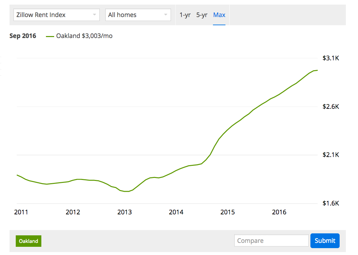Click the caret on Zillow Rent Index selector
The height and width of the screenshot is (255, 358).
point(95,15)
